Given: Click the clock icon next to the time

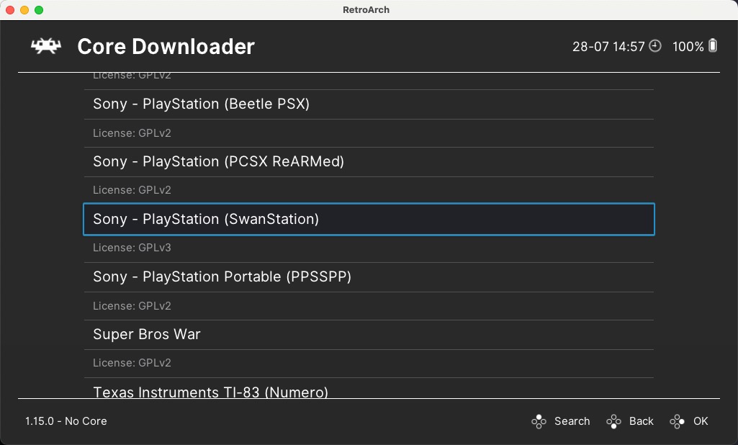Looking at the screenshot, I should click(x=654, y=45).
